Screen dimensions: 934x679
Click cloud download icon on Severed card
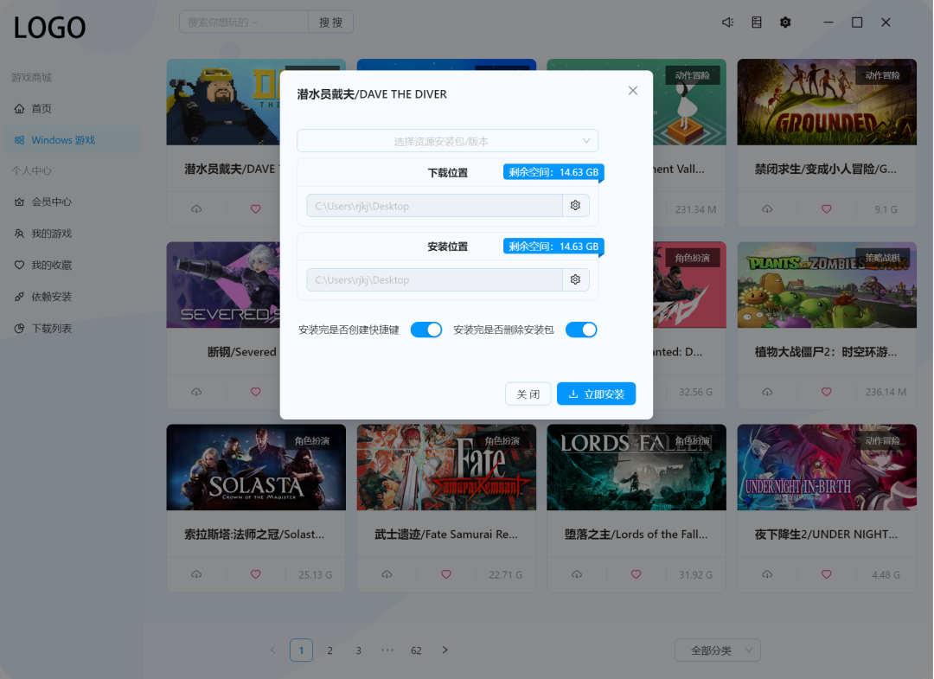click(x=196, y=392)
